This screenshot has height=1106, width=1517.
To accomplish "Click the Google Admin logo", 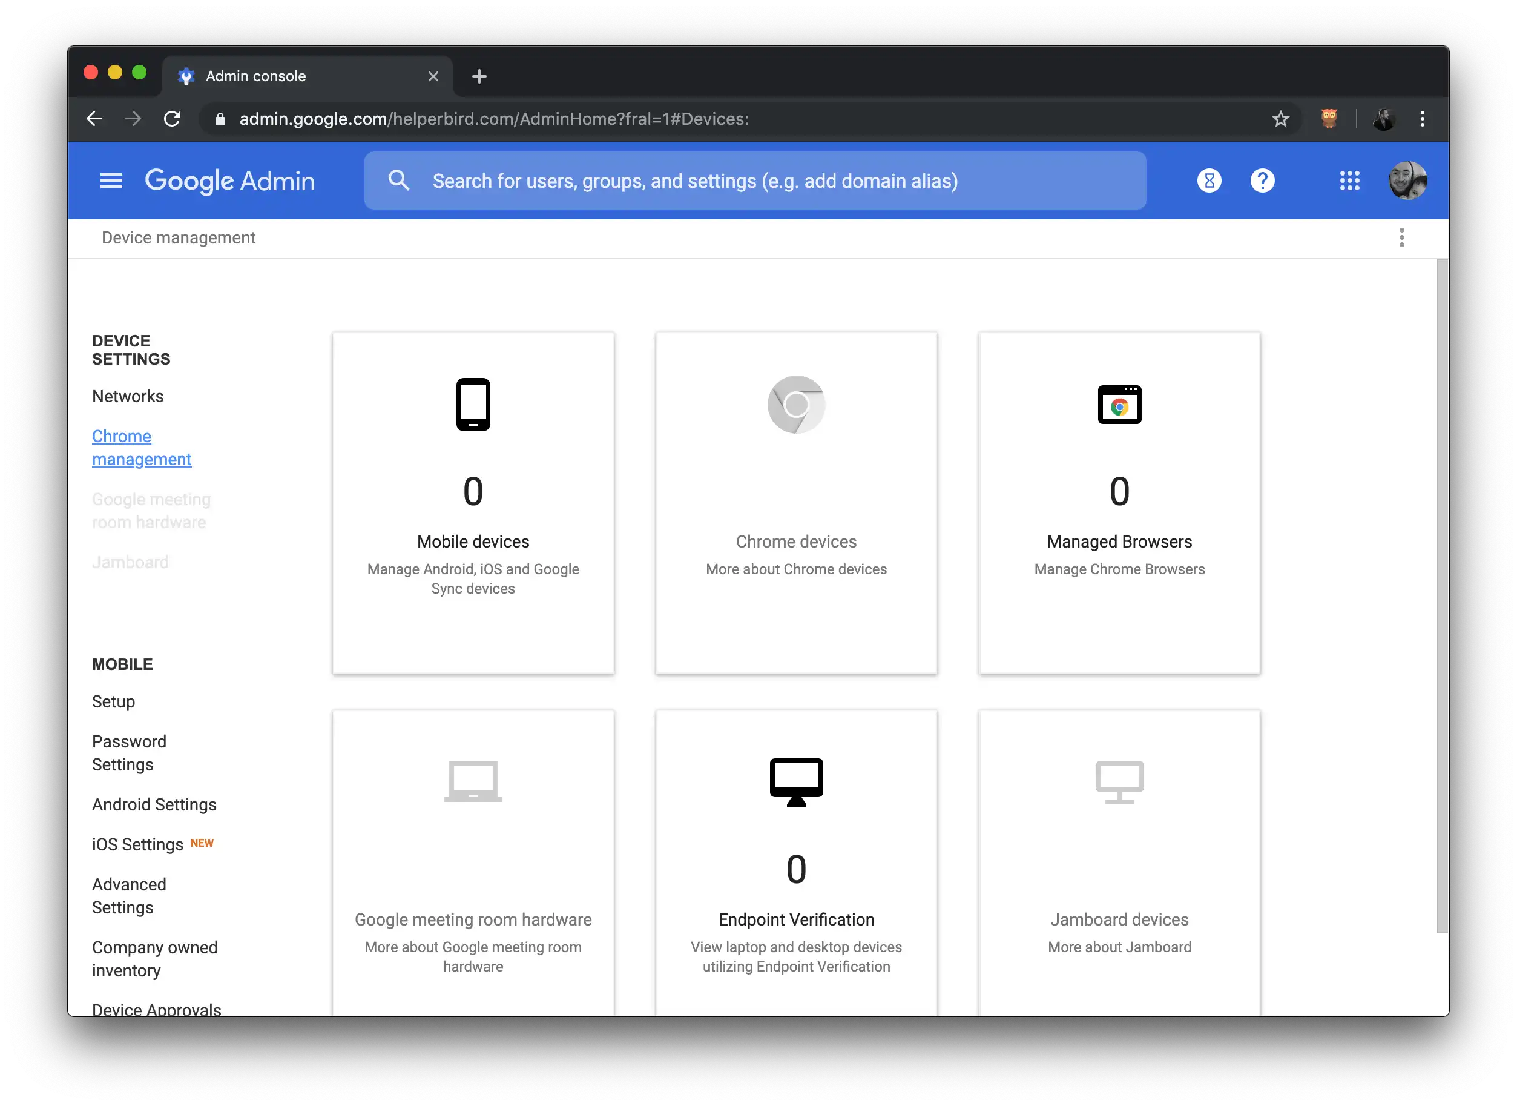I will coord(229,180).
